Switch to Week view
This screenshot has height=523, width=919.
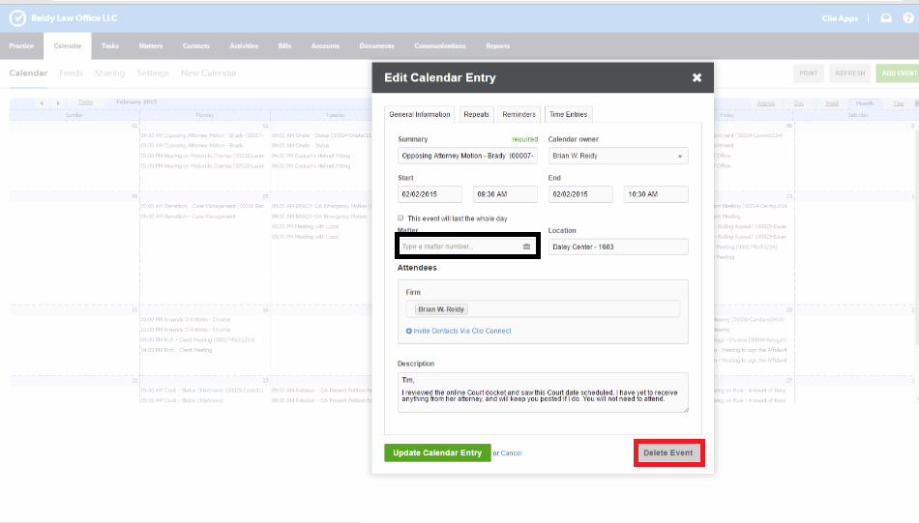point(832,103)
